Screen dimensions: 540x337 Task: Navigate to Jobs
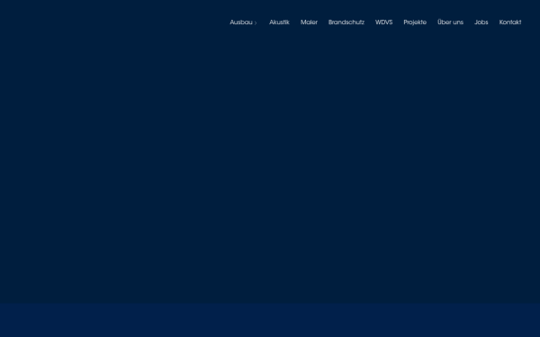click(x=481, y=22)
